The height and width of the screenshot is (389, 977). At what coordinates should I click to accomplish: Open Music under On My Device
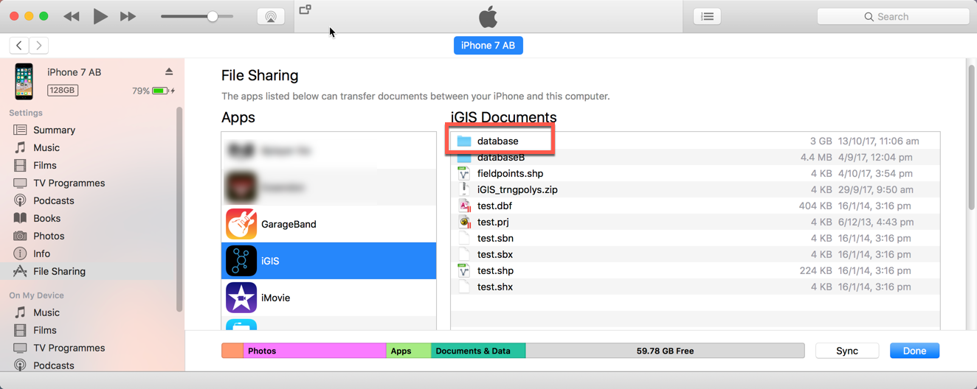pos(46,312)
